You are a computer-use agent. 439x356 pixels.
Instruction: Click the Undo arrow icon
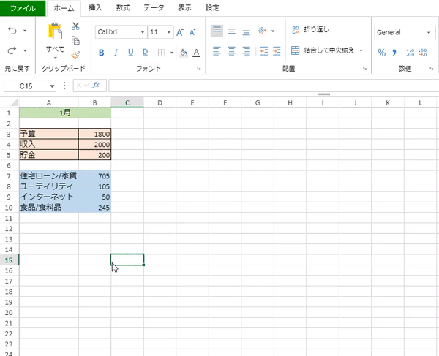(12, 31)
